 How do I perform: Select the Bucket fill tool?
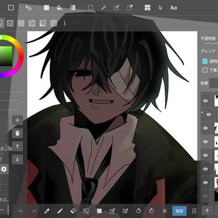(x=59, y=8)
